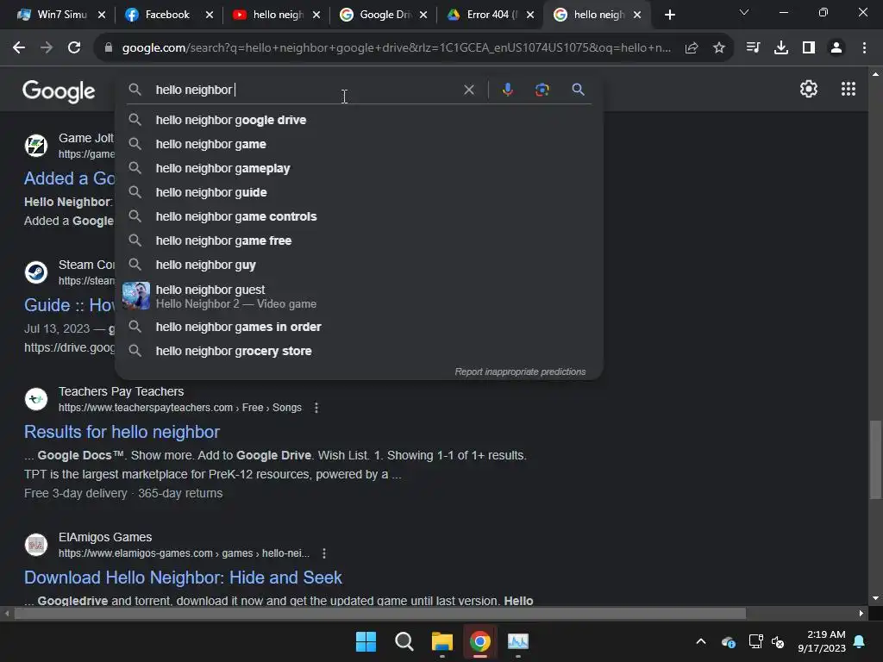Image resolution: width=883 pixels, height=662 pixels.
Task: Click the ElAmigos Games site icon
Action: pyautogui.click(x=36, y=545)
